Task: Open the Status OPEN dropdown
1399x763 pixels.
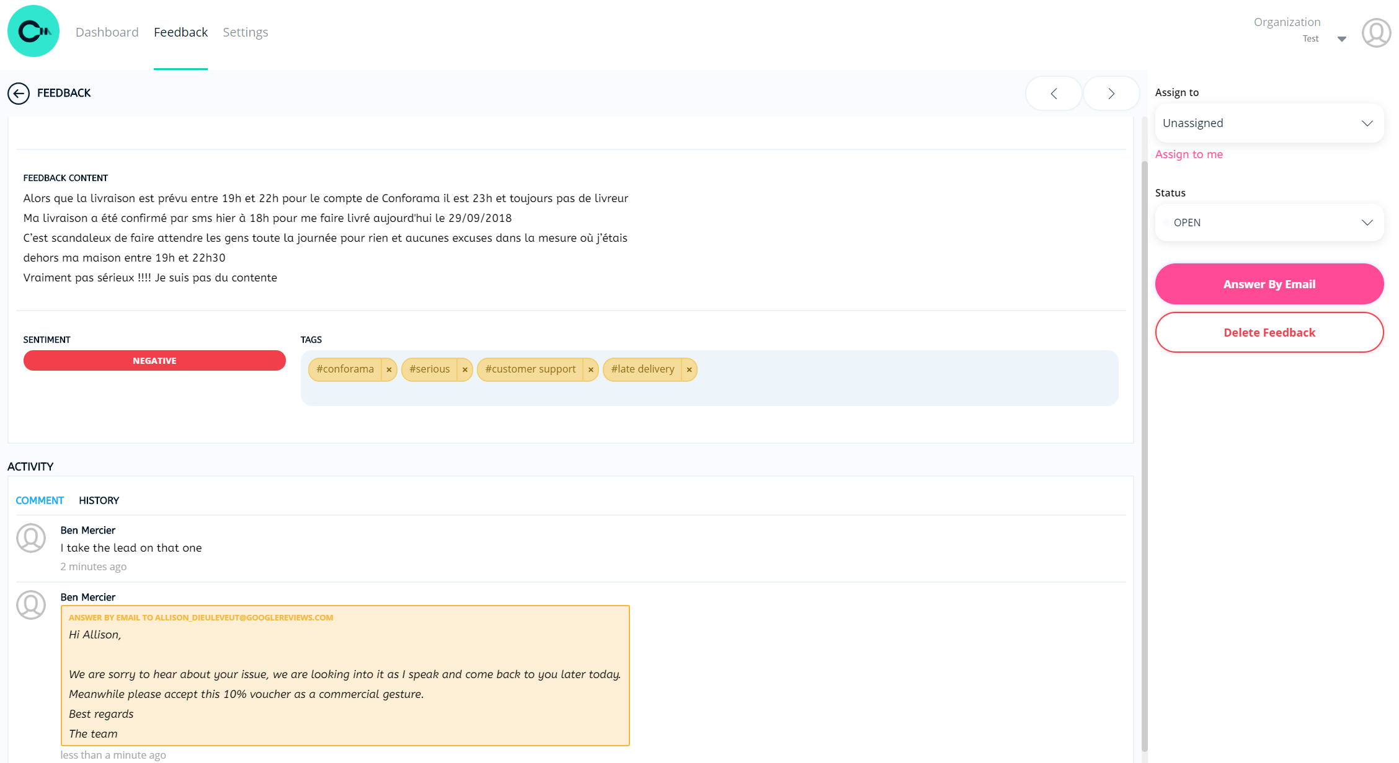Action: 1269,223
